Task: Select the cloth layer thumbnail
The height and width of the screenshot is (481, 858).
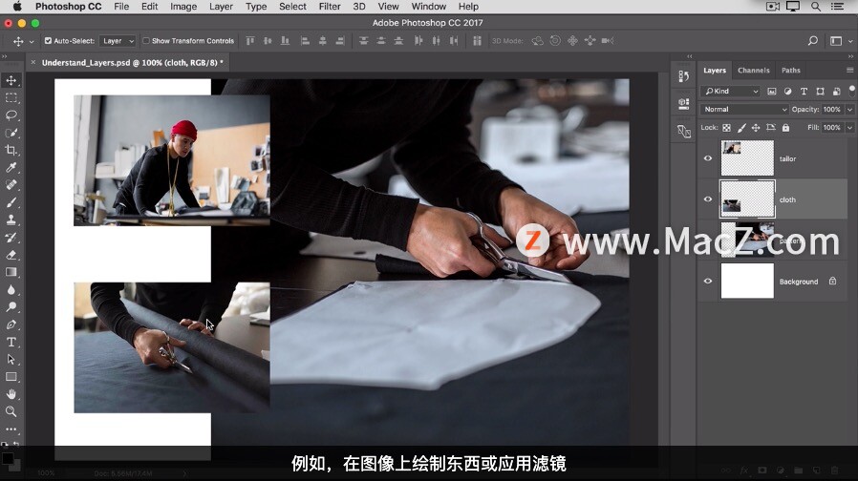Action: [747, 199]
